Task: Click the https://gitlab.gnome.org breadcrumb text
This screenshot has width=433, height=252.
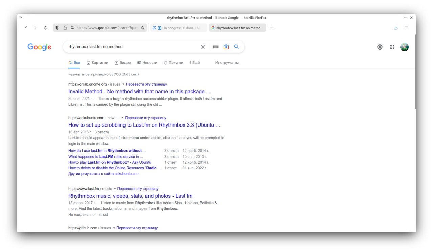Action: [88, 84]
